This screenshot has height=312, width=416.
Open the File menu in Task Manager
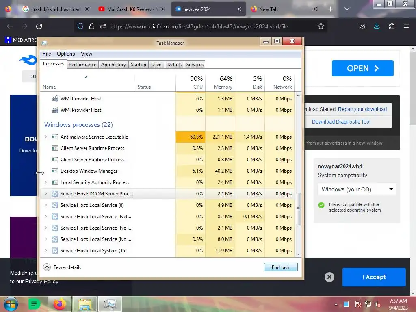pyautogui.click(x=47, y=54)
